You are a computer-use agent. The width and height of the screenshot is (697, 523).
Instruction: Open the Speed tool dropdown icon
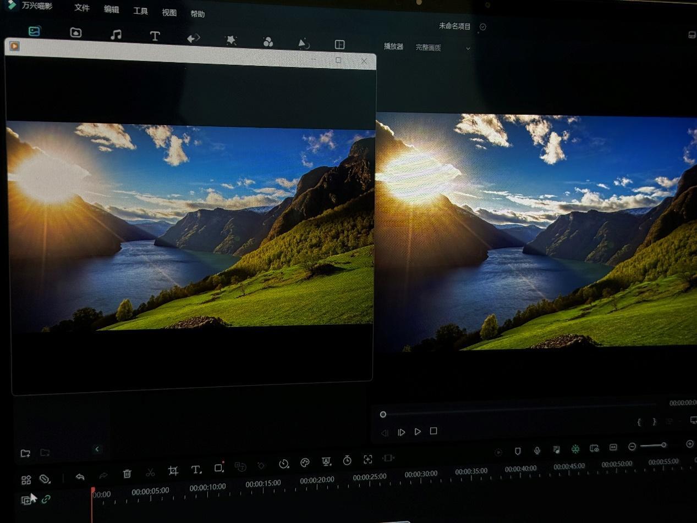point(283,464)
